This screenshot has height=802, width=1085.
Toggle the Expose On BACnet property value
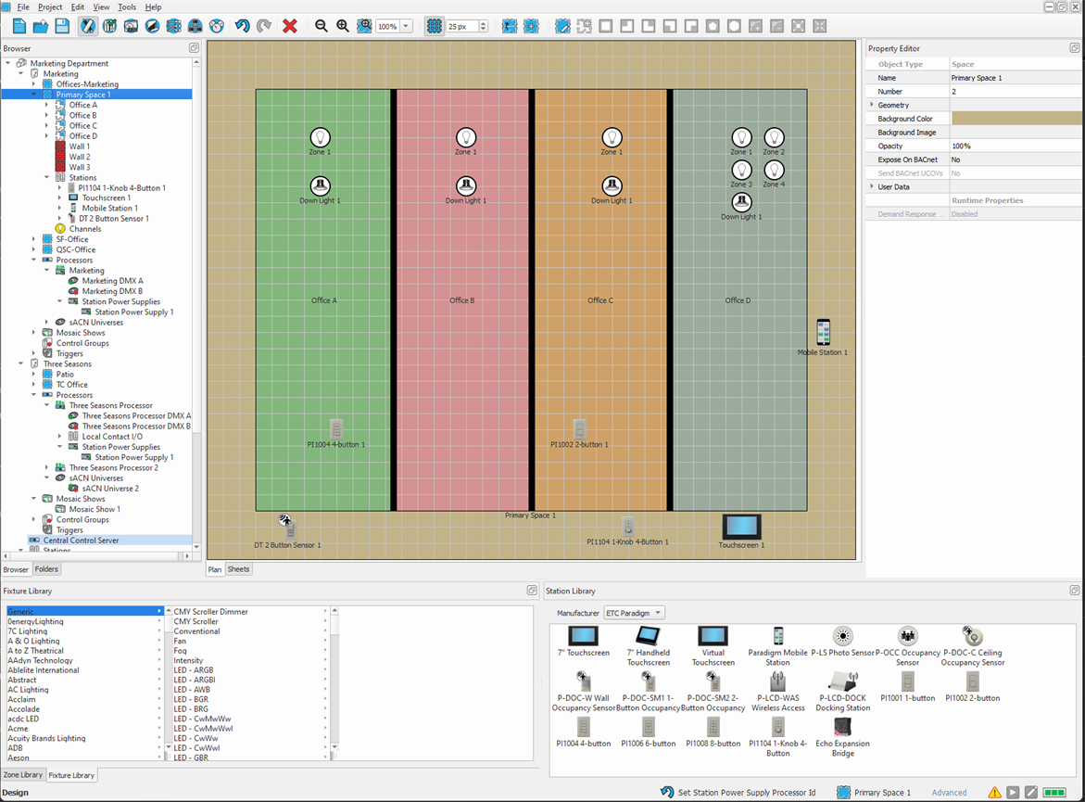coord(1015,159)
